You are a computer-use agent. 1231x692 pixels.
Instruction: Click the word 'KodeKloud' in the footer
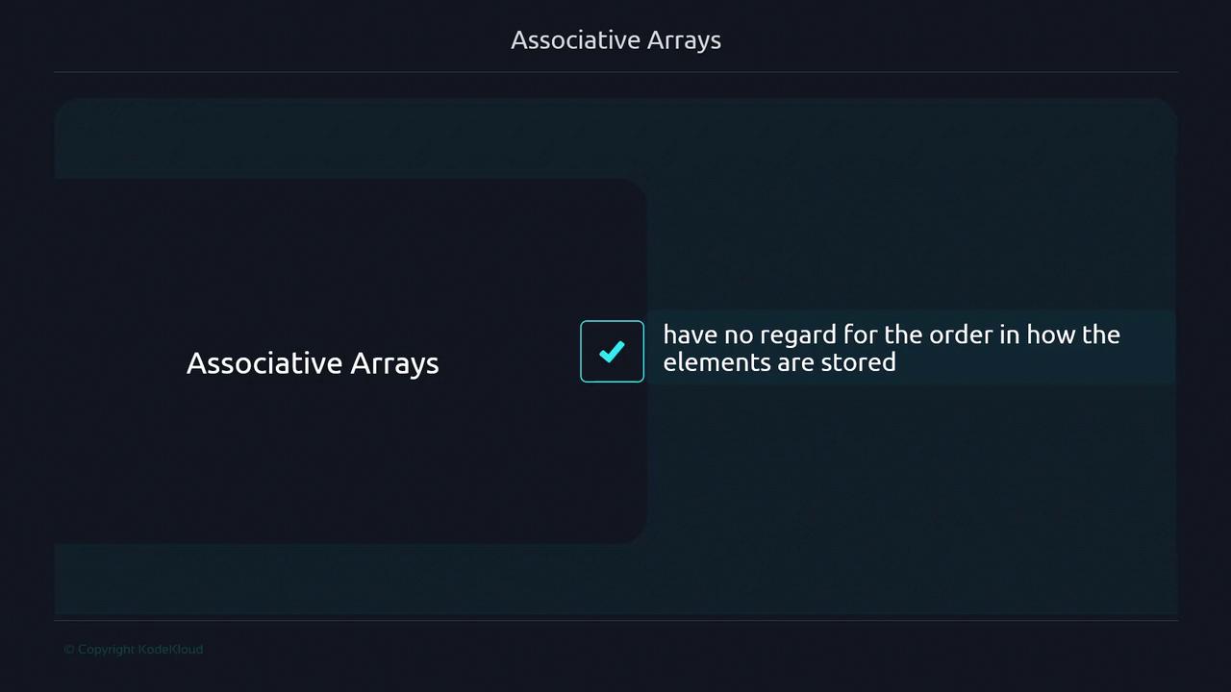click(170, 650)
